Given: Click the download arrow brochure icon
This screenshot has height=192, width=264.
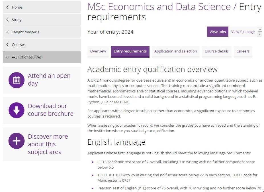Looking at the screenshot, I should click(x=17, y=110).
